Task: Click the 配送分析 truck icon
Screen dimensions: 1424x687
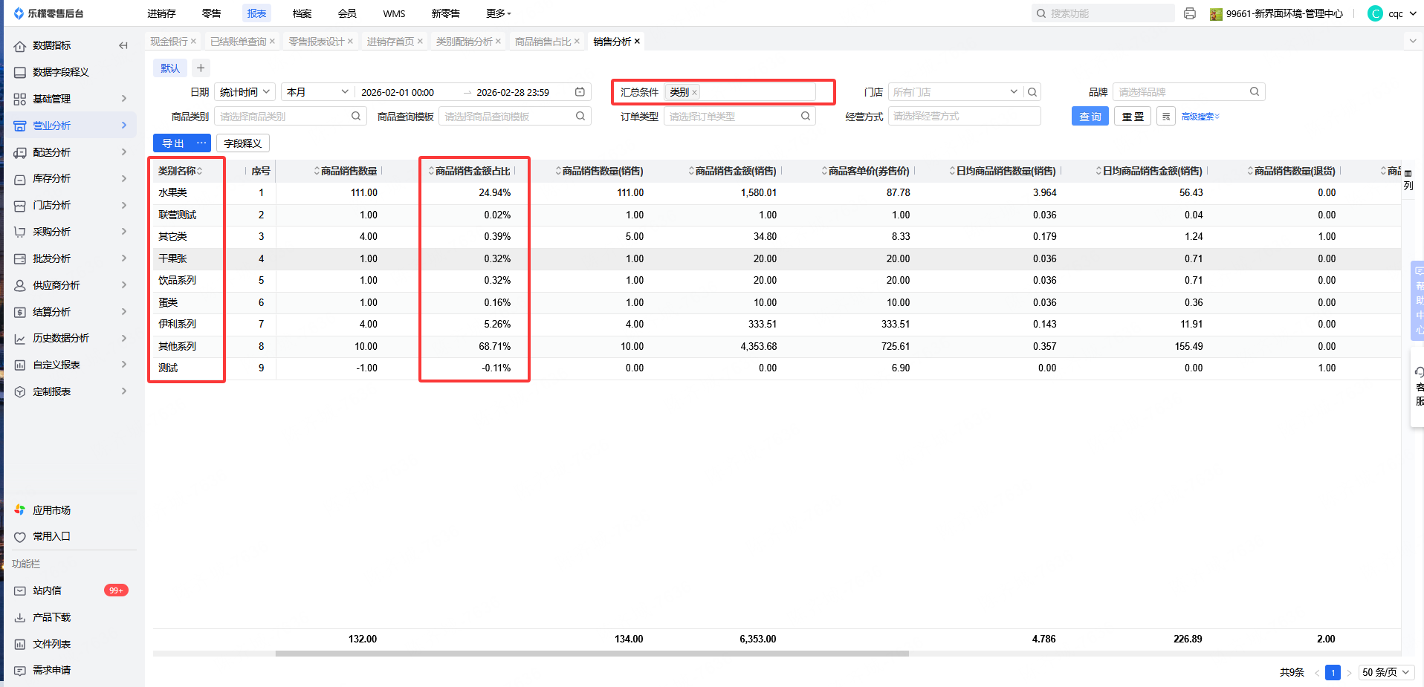Action: coord(20,152)
